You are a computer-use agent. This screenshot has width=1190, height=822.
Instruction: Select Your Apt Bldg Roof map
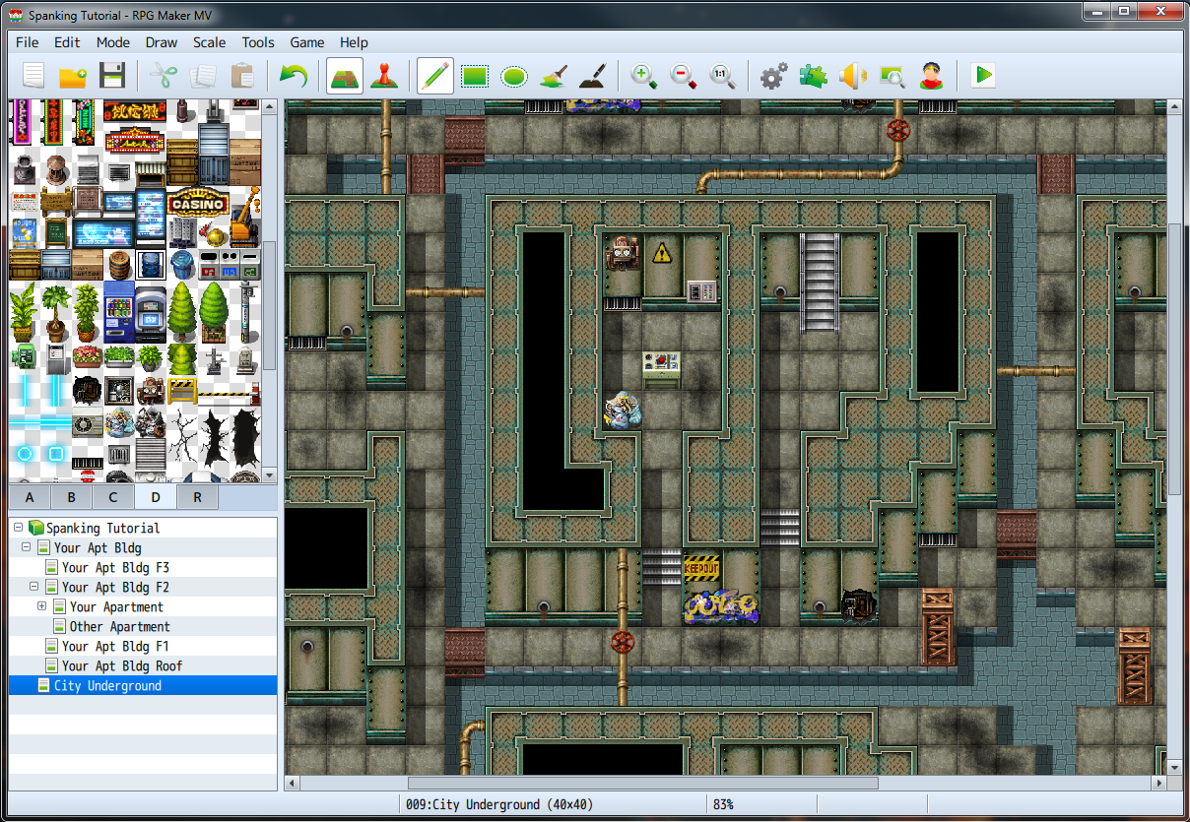(x=122, y=665)
